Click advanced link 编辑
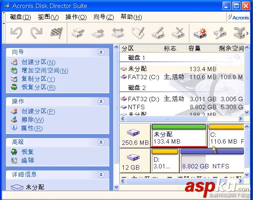Screen dimensions: 253x200 (x=28, y=160)
